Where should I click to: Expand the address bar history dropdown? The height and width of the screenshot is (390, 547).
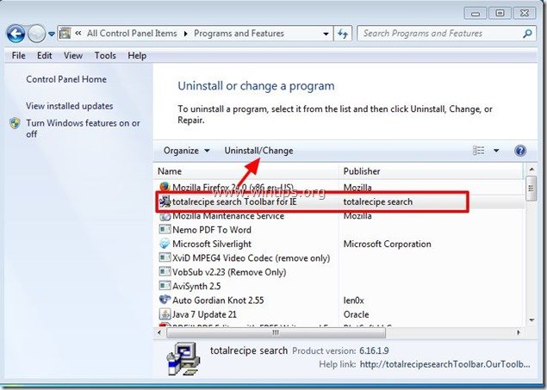[326, 34]
